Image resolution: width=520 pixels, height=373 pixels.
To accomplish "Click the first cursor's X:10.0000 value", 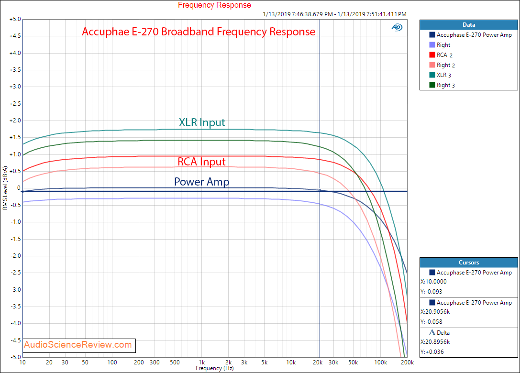I will [434, 282].
